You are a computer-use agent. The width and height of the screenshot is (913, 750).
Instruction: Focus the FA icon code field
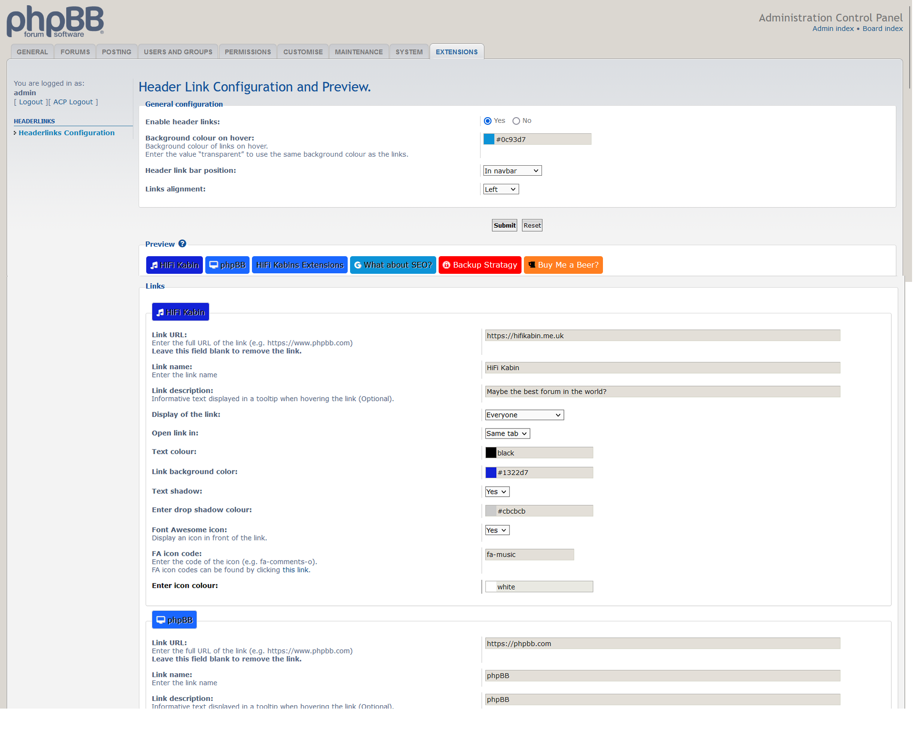pos(530,554)
